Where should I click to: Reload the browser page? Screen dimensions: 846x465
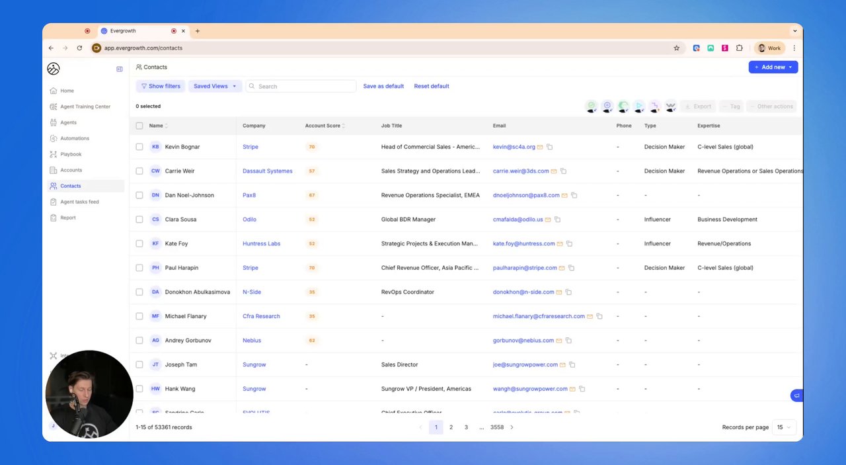(79, 48)
